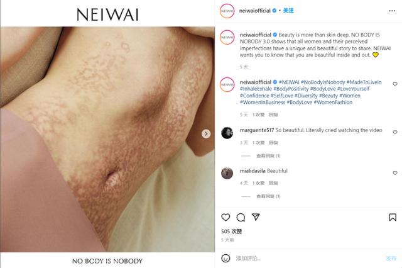Screen dimensions: 402x268
Task: Open the three-dot more options menu
Action: click(x=392, y=11)
